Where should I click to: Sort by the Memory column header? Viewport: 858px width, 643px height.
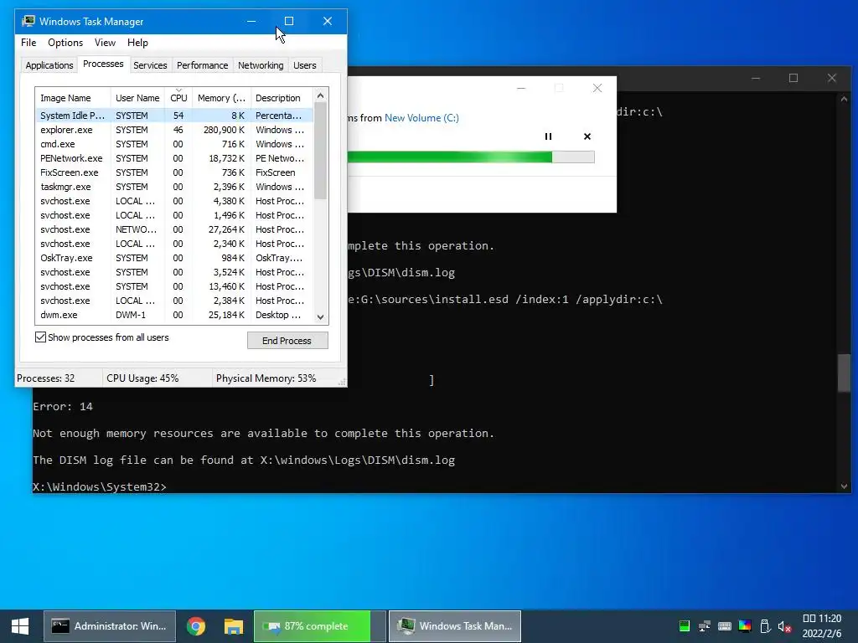[221, 98]
